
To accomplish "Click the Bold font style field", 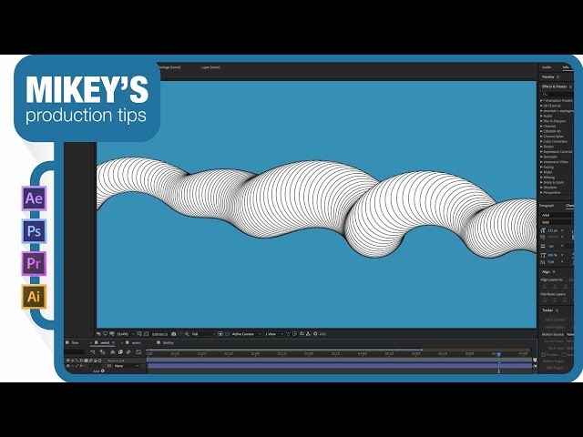I will [x=557, y=222].
